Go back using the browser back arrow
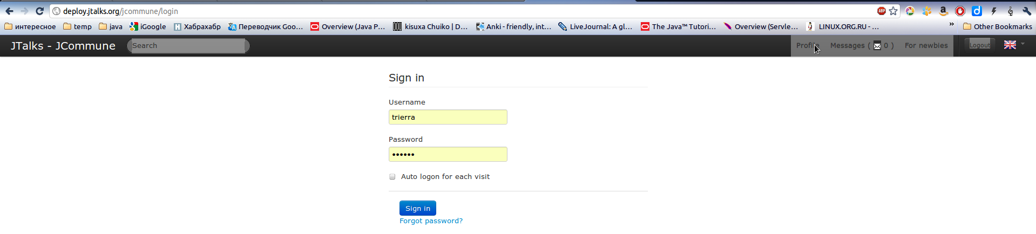This screenshot has height=234, width=1036. coord(9,11)
